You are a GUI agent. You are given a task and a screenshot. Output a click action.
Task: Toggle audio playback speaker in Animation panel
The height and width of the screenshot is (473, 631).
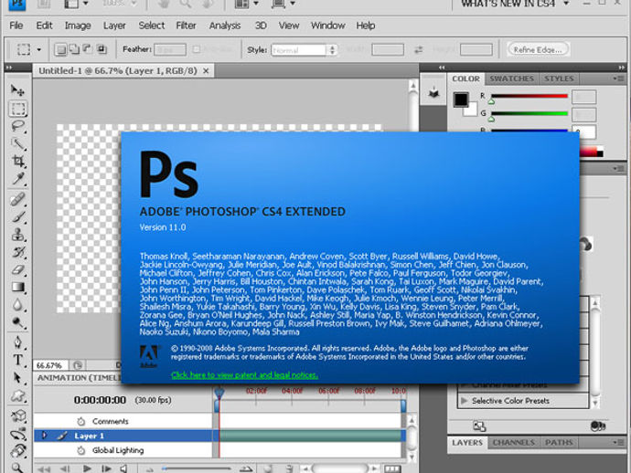coord(124,468)
